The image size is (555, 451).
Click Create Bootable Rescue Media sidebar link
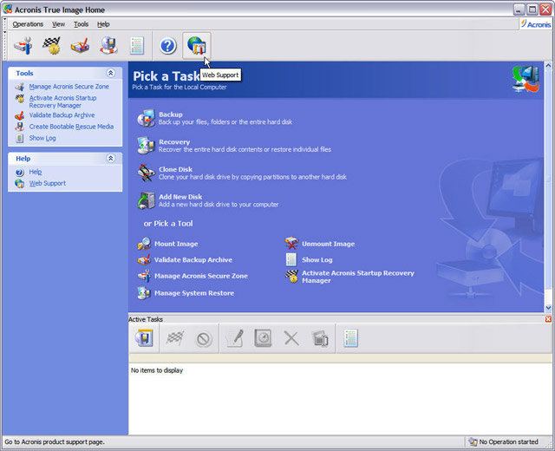[x=71, y=127]
